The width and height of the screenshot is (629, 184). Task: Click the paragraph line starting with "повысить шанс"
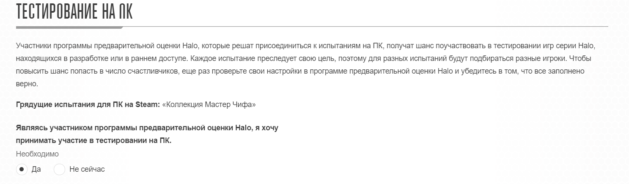pos(300,71)
